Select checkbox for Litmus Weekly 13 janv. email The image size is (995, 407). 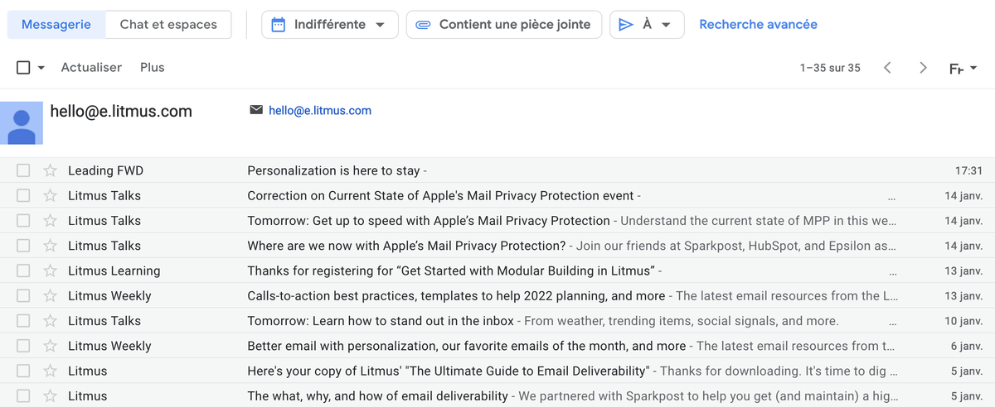23,295
